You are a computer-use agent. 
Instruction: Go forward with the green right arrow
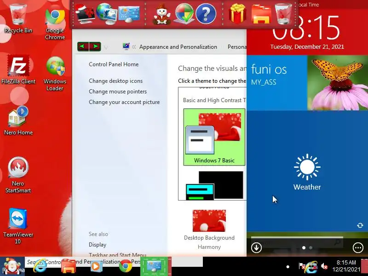(95, 46)
